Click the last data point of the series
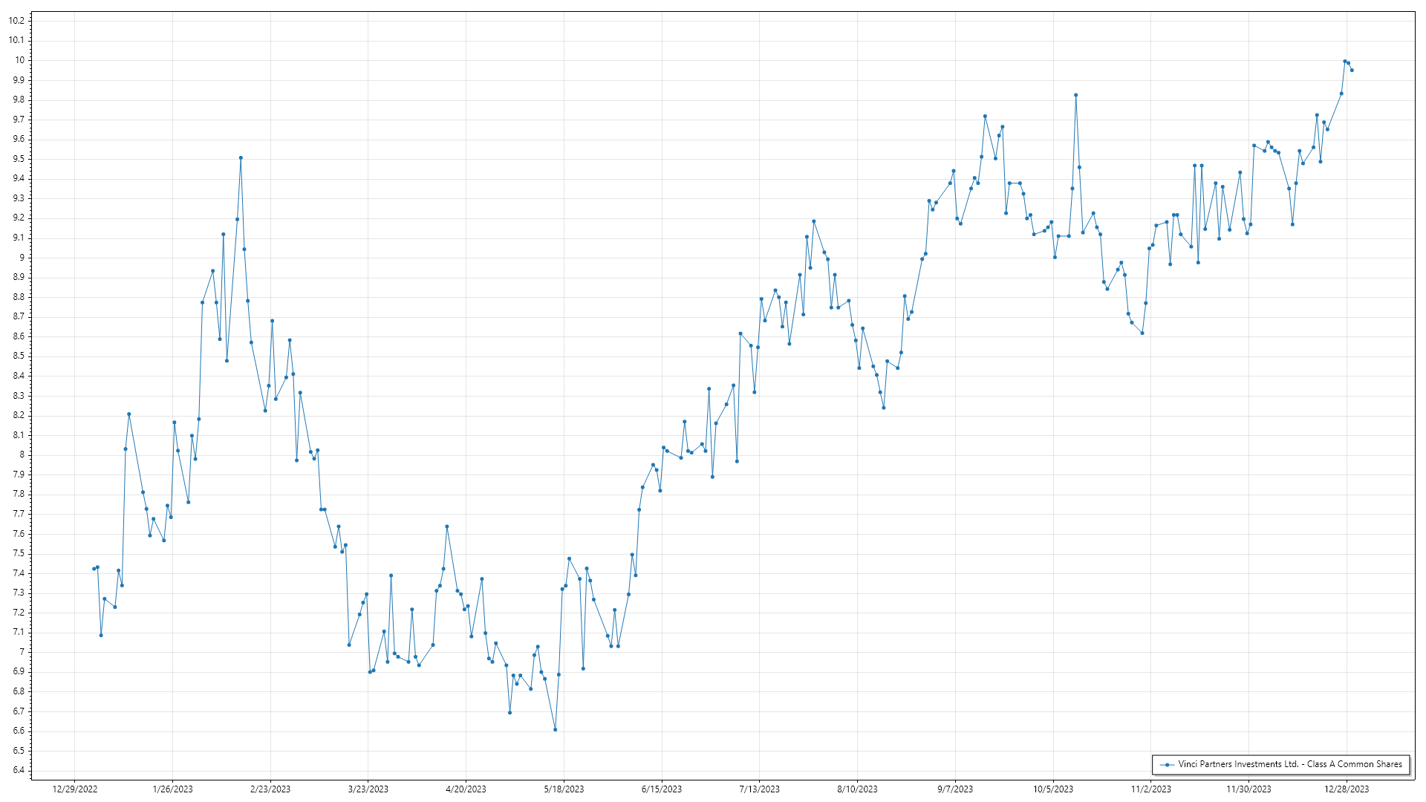Viewport: 1426px width, 802px height. [1352, 70]
